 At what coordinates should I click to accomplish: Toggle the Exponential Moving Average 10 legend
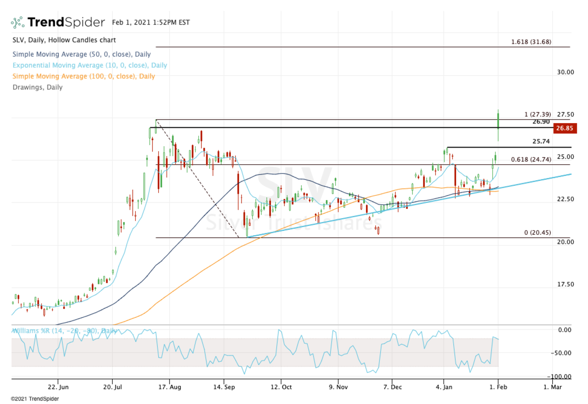(89, 65)
